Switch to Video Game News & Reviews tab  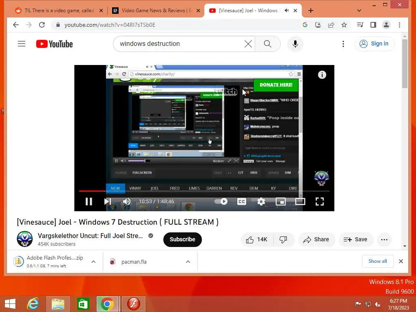(x=156, y=11)
